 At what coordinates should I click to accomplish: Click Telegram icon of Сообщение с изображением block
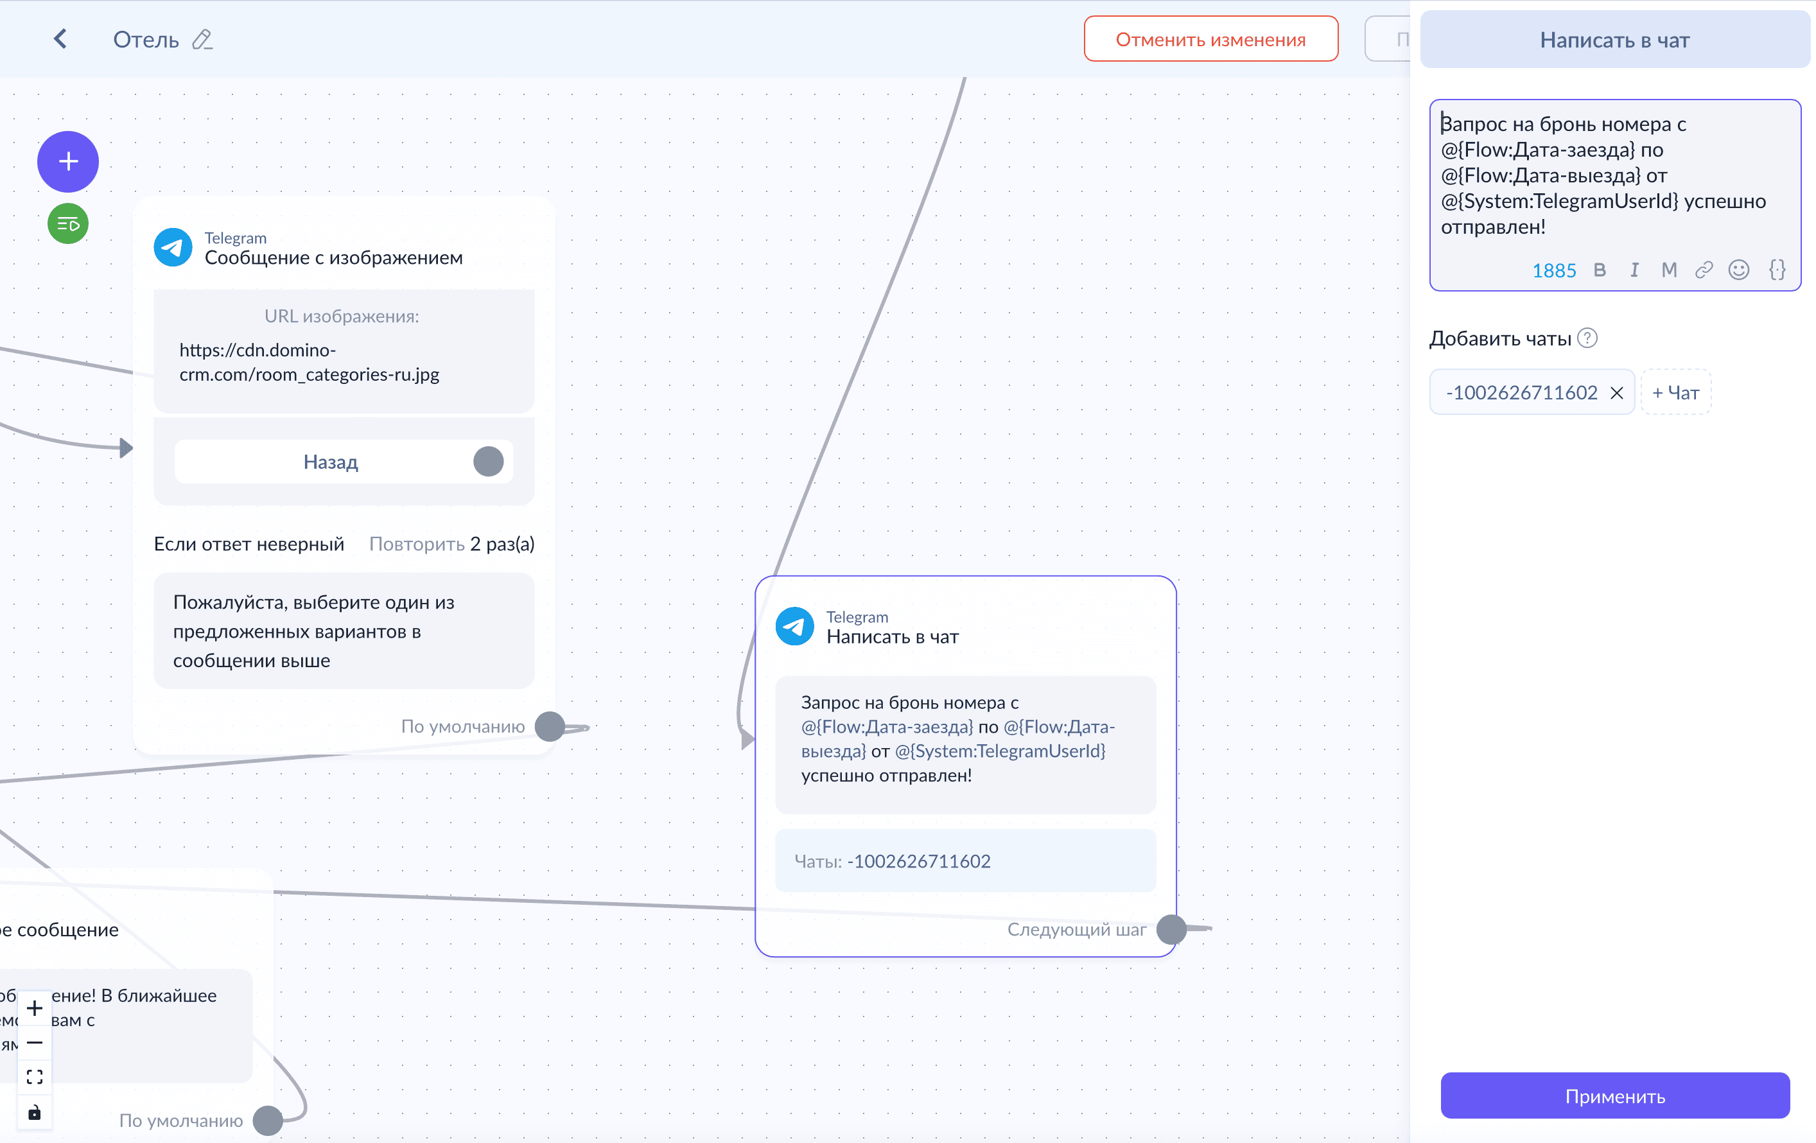pyautogui.click(x=173, y=247)
